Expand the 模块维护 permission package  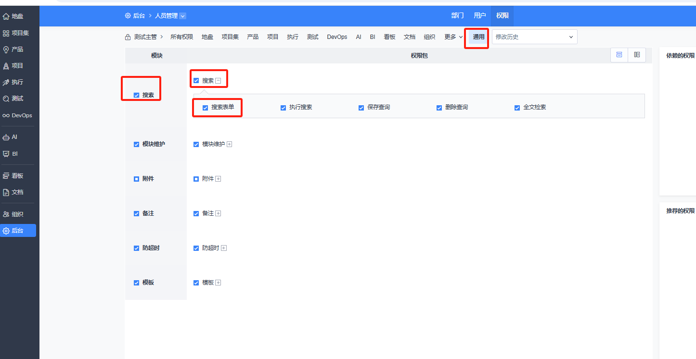coord(229,144)
